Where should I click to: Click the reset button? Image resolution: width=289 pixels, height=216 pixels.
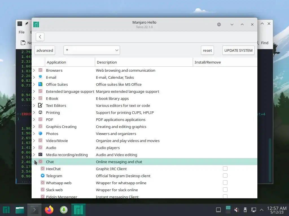tap(207, 50)
